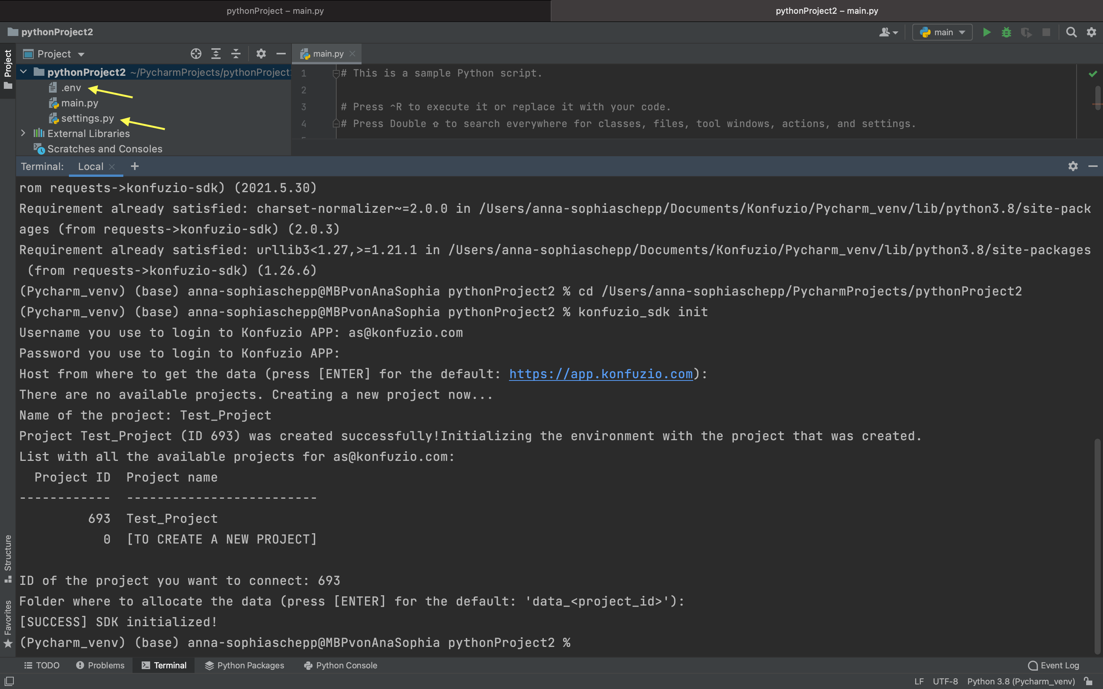Viewport: 1103px width, 689px height.
Task: Open the main run configuration dropdown
Action: (942, 33)
